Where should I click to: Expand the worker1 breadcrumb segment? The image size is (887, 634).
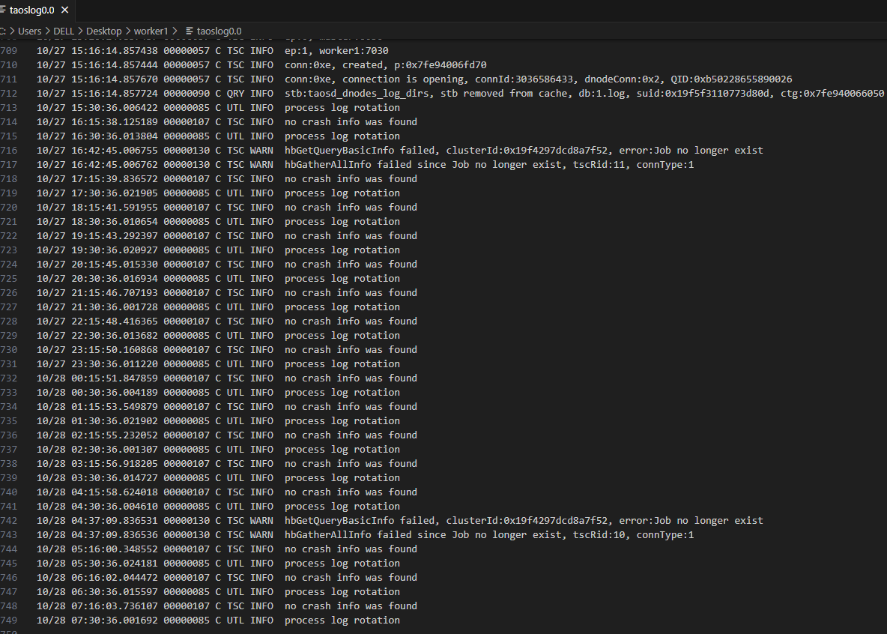[151, 31]
